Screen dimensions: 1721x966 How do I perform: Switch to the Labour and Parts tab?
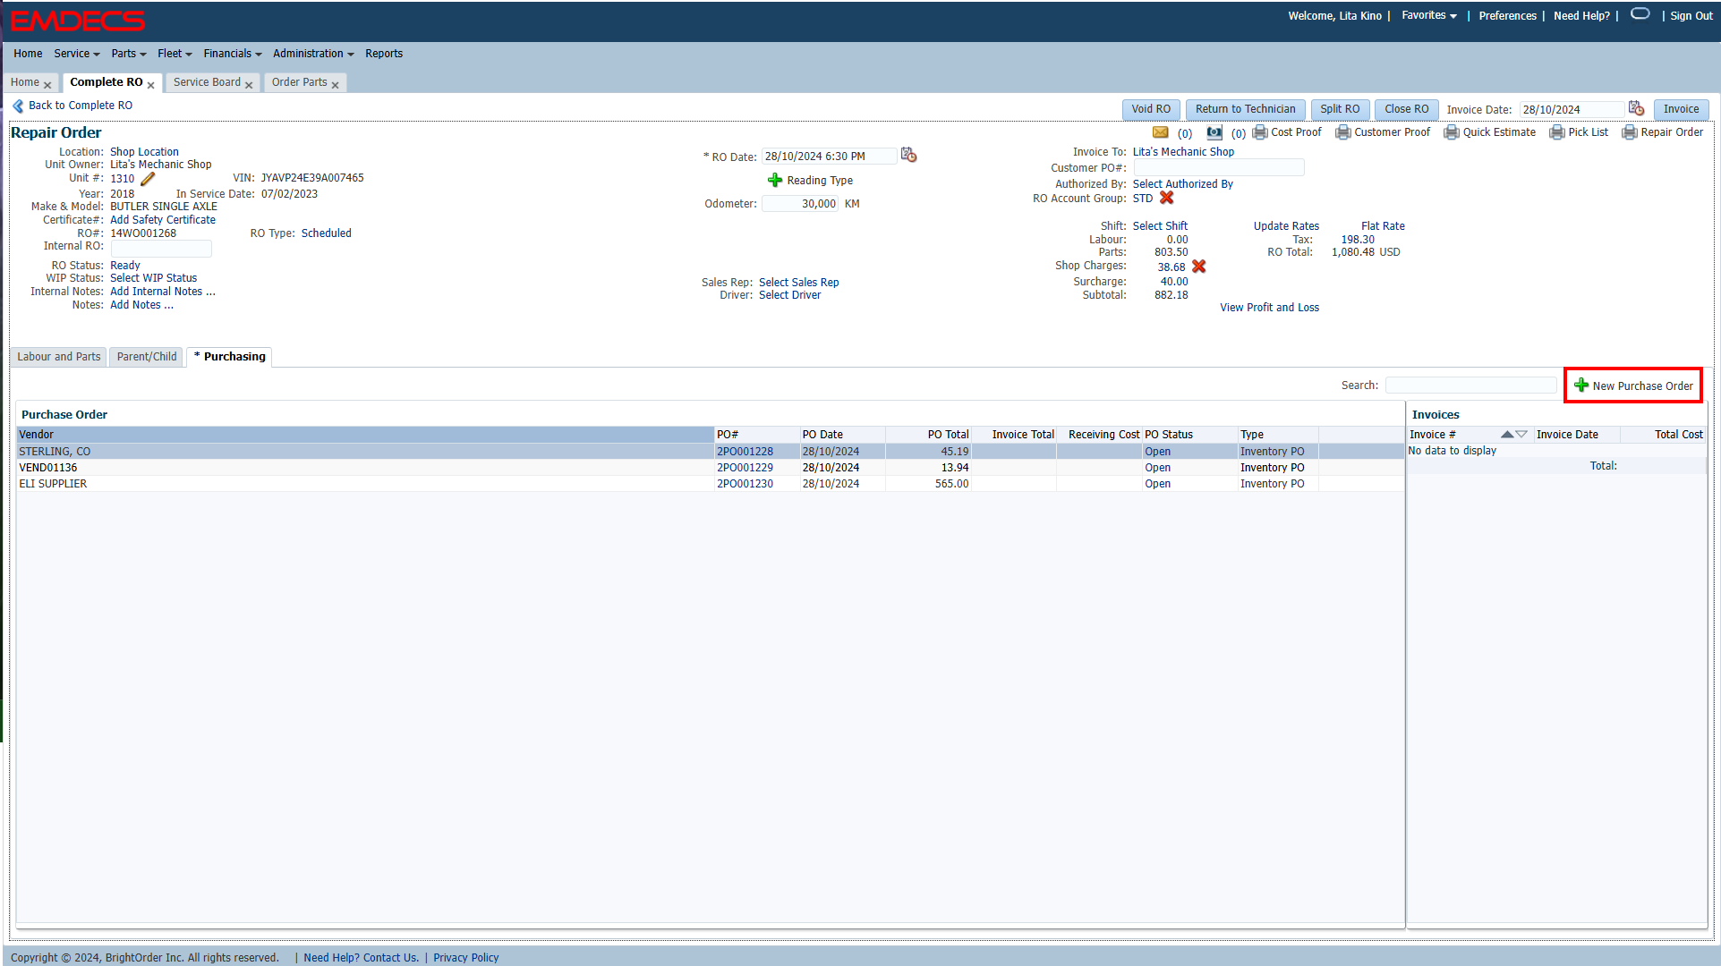[58, 357]
